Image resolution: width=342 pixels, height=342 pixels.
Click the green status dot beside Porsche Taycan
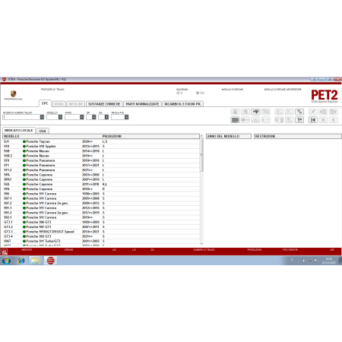click(x=24, y=141)
